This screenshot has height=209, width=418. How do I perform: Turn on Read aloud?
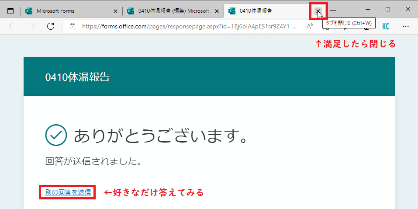310,26
